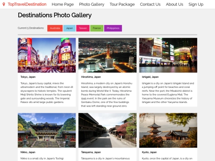Click the Takayama description text
The image size is (215, 161).
click(105, 159)
